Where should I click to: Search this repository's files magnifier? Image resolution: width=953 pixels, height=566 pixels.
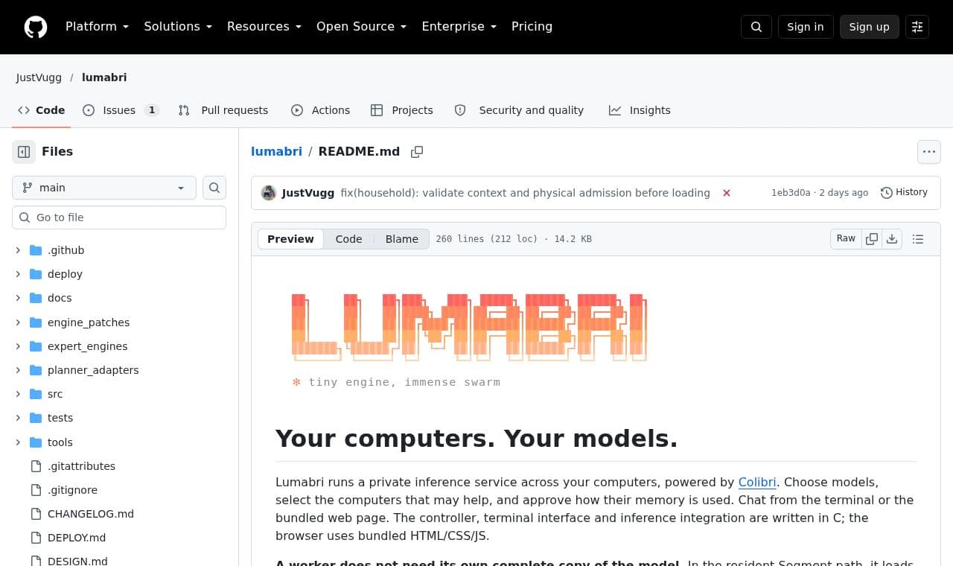point(214,188)
